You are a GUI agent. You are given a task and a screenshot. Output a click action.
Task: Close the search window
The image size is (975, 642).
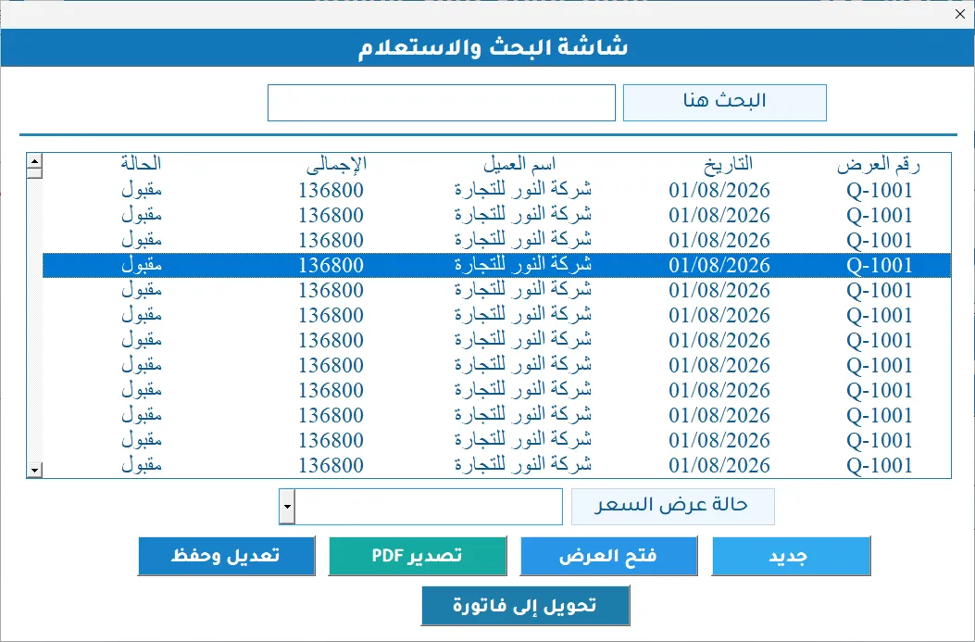960,14
